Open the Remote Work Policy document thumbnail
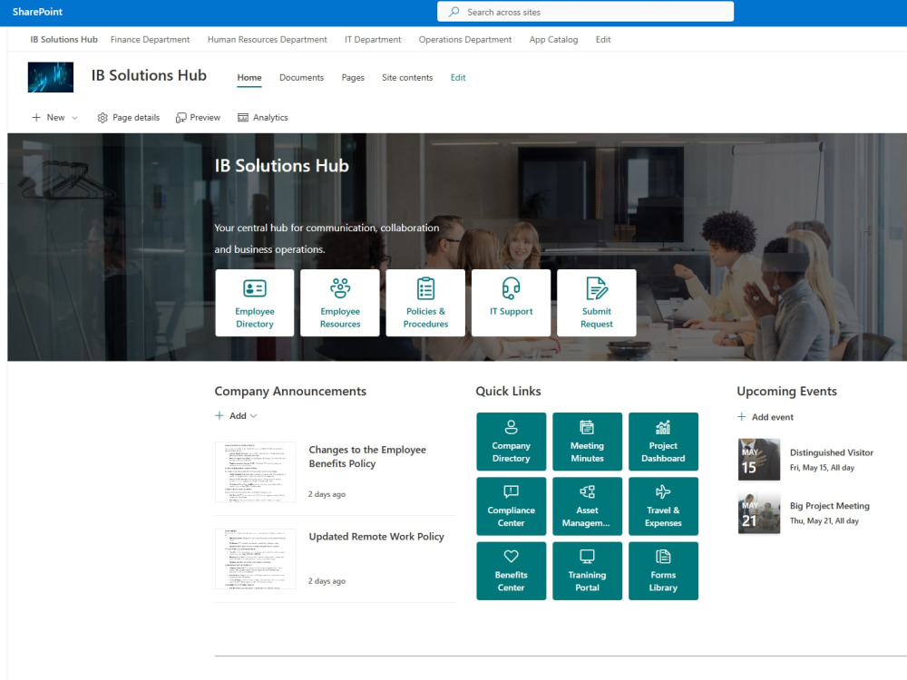 [255, 559]
